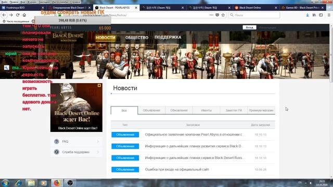Open Internet Explorer from the taskbar
333x187 pixels.
[18, 183]
